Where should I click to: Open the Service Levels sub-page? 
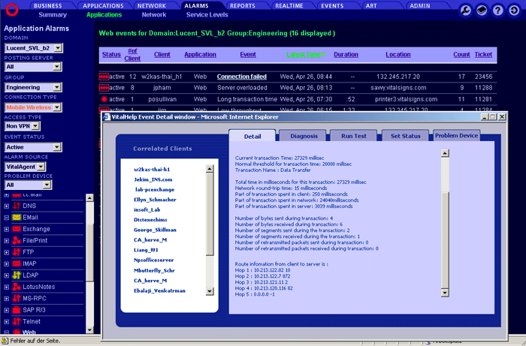click(x=207, y=15)
